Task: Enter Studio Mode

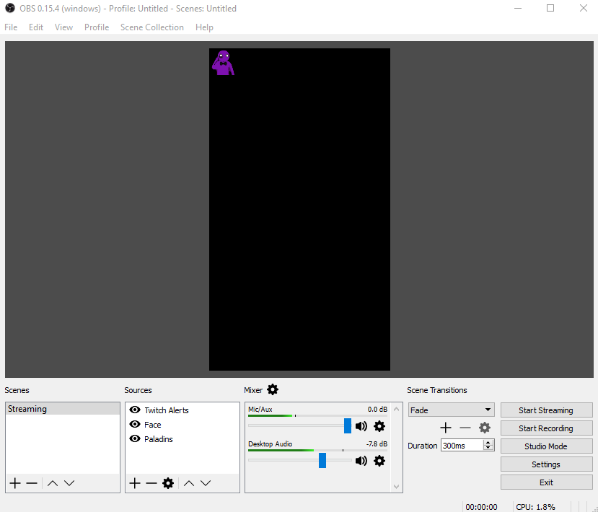Action: pyautogui.click(x=546, y=446)
